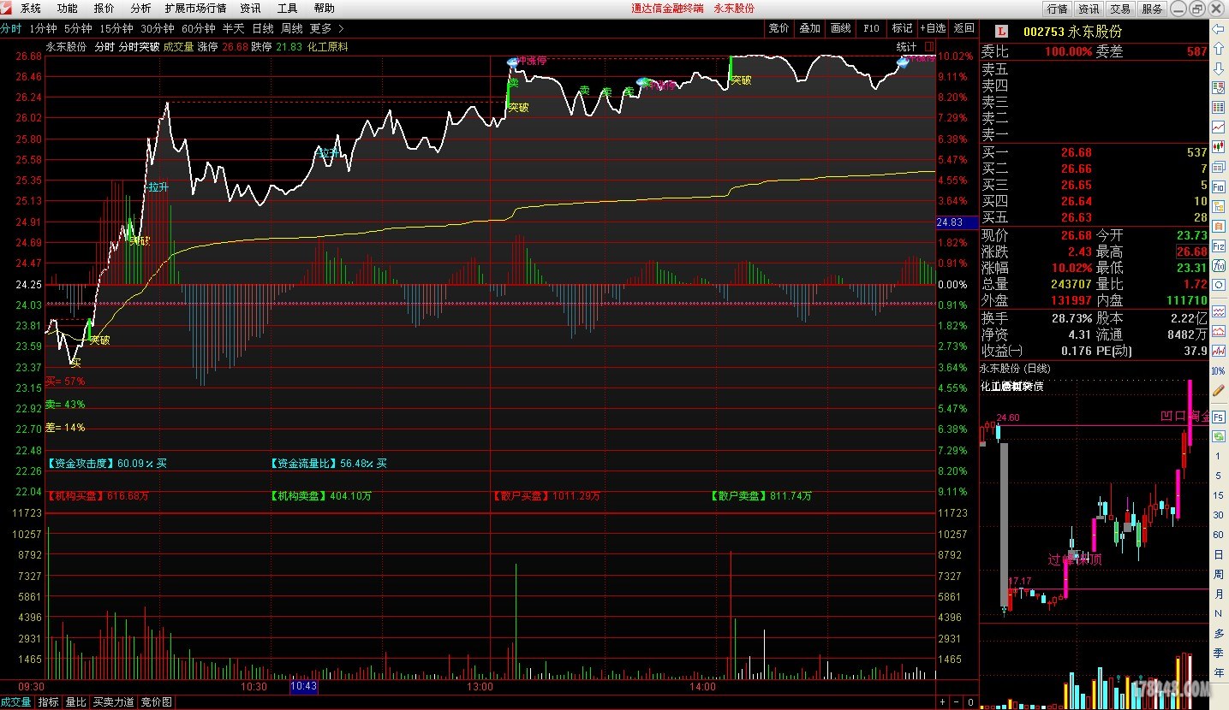Click the F10 button above chart
This screenshot has height=710, width=1229.
(x=871, y=28)
